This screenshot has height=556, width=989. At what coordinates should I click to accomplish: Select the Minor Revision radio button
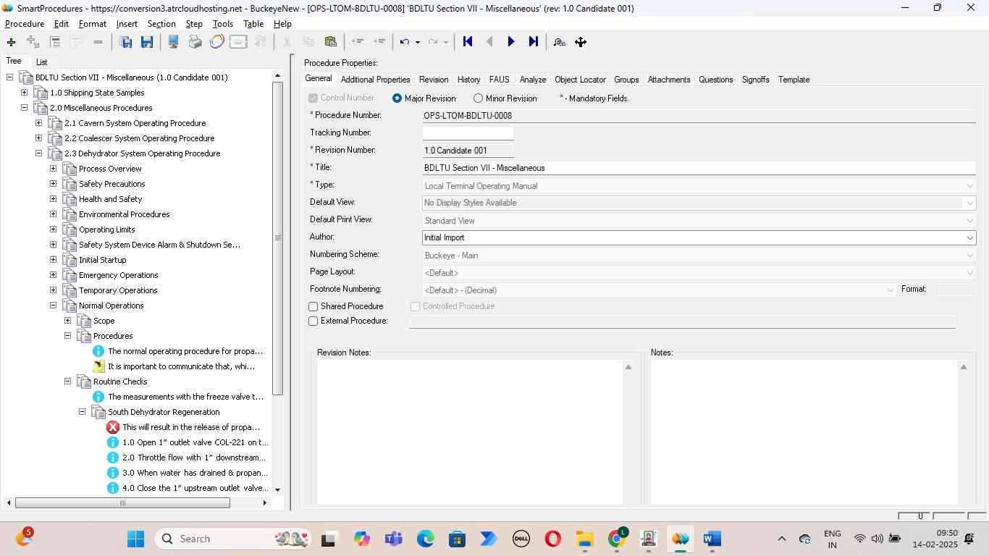(x=478, y=98)
